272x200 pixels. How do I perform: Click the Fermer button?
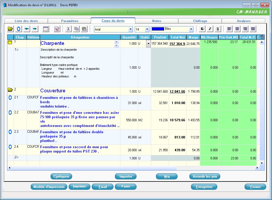click(255, 187)
